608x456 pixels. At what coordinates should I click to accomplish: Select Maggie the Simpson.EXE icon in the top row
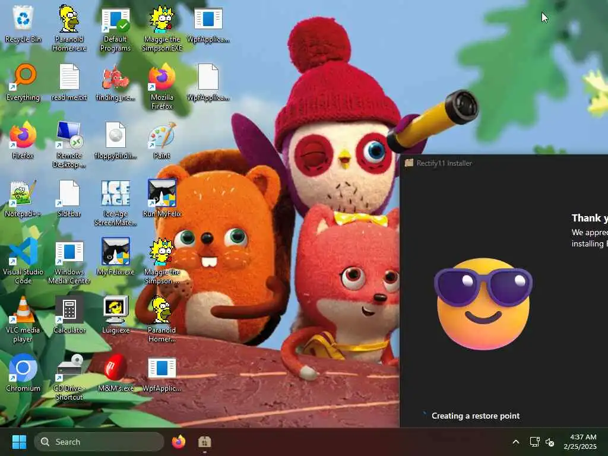[x=161, y=28]
